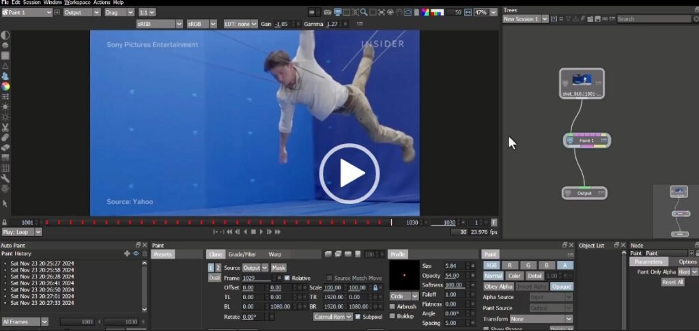The width and height of the screenshot is (699, 331).
Task: Select the eraser tool in left toolbar
Action: (5, 148)
